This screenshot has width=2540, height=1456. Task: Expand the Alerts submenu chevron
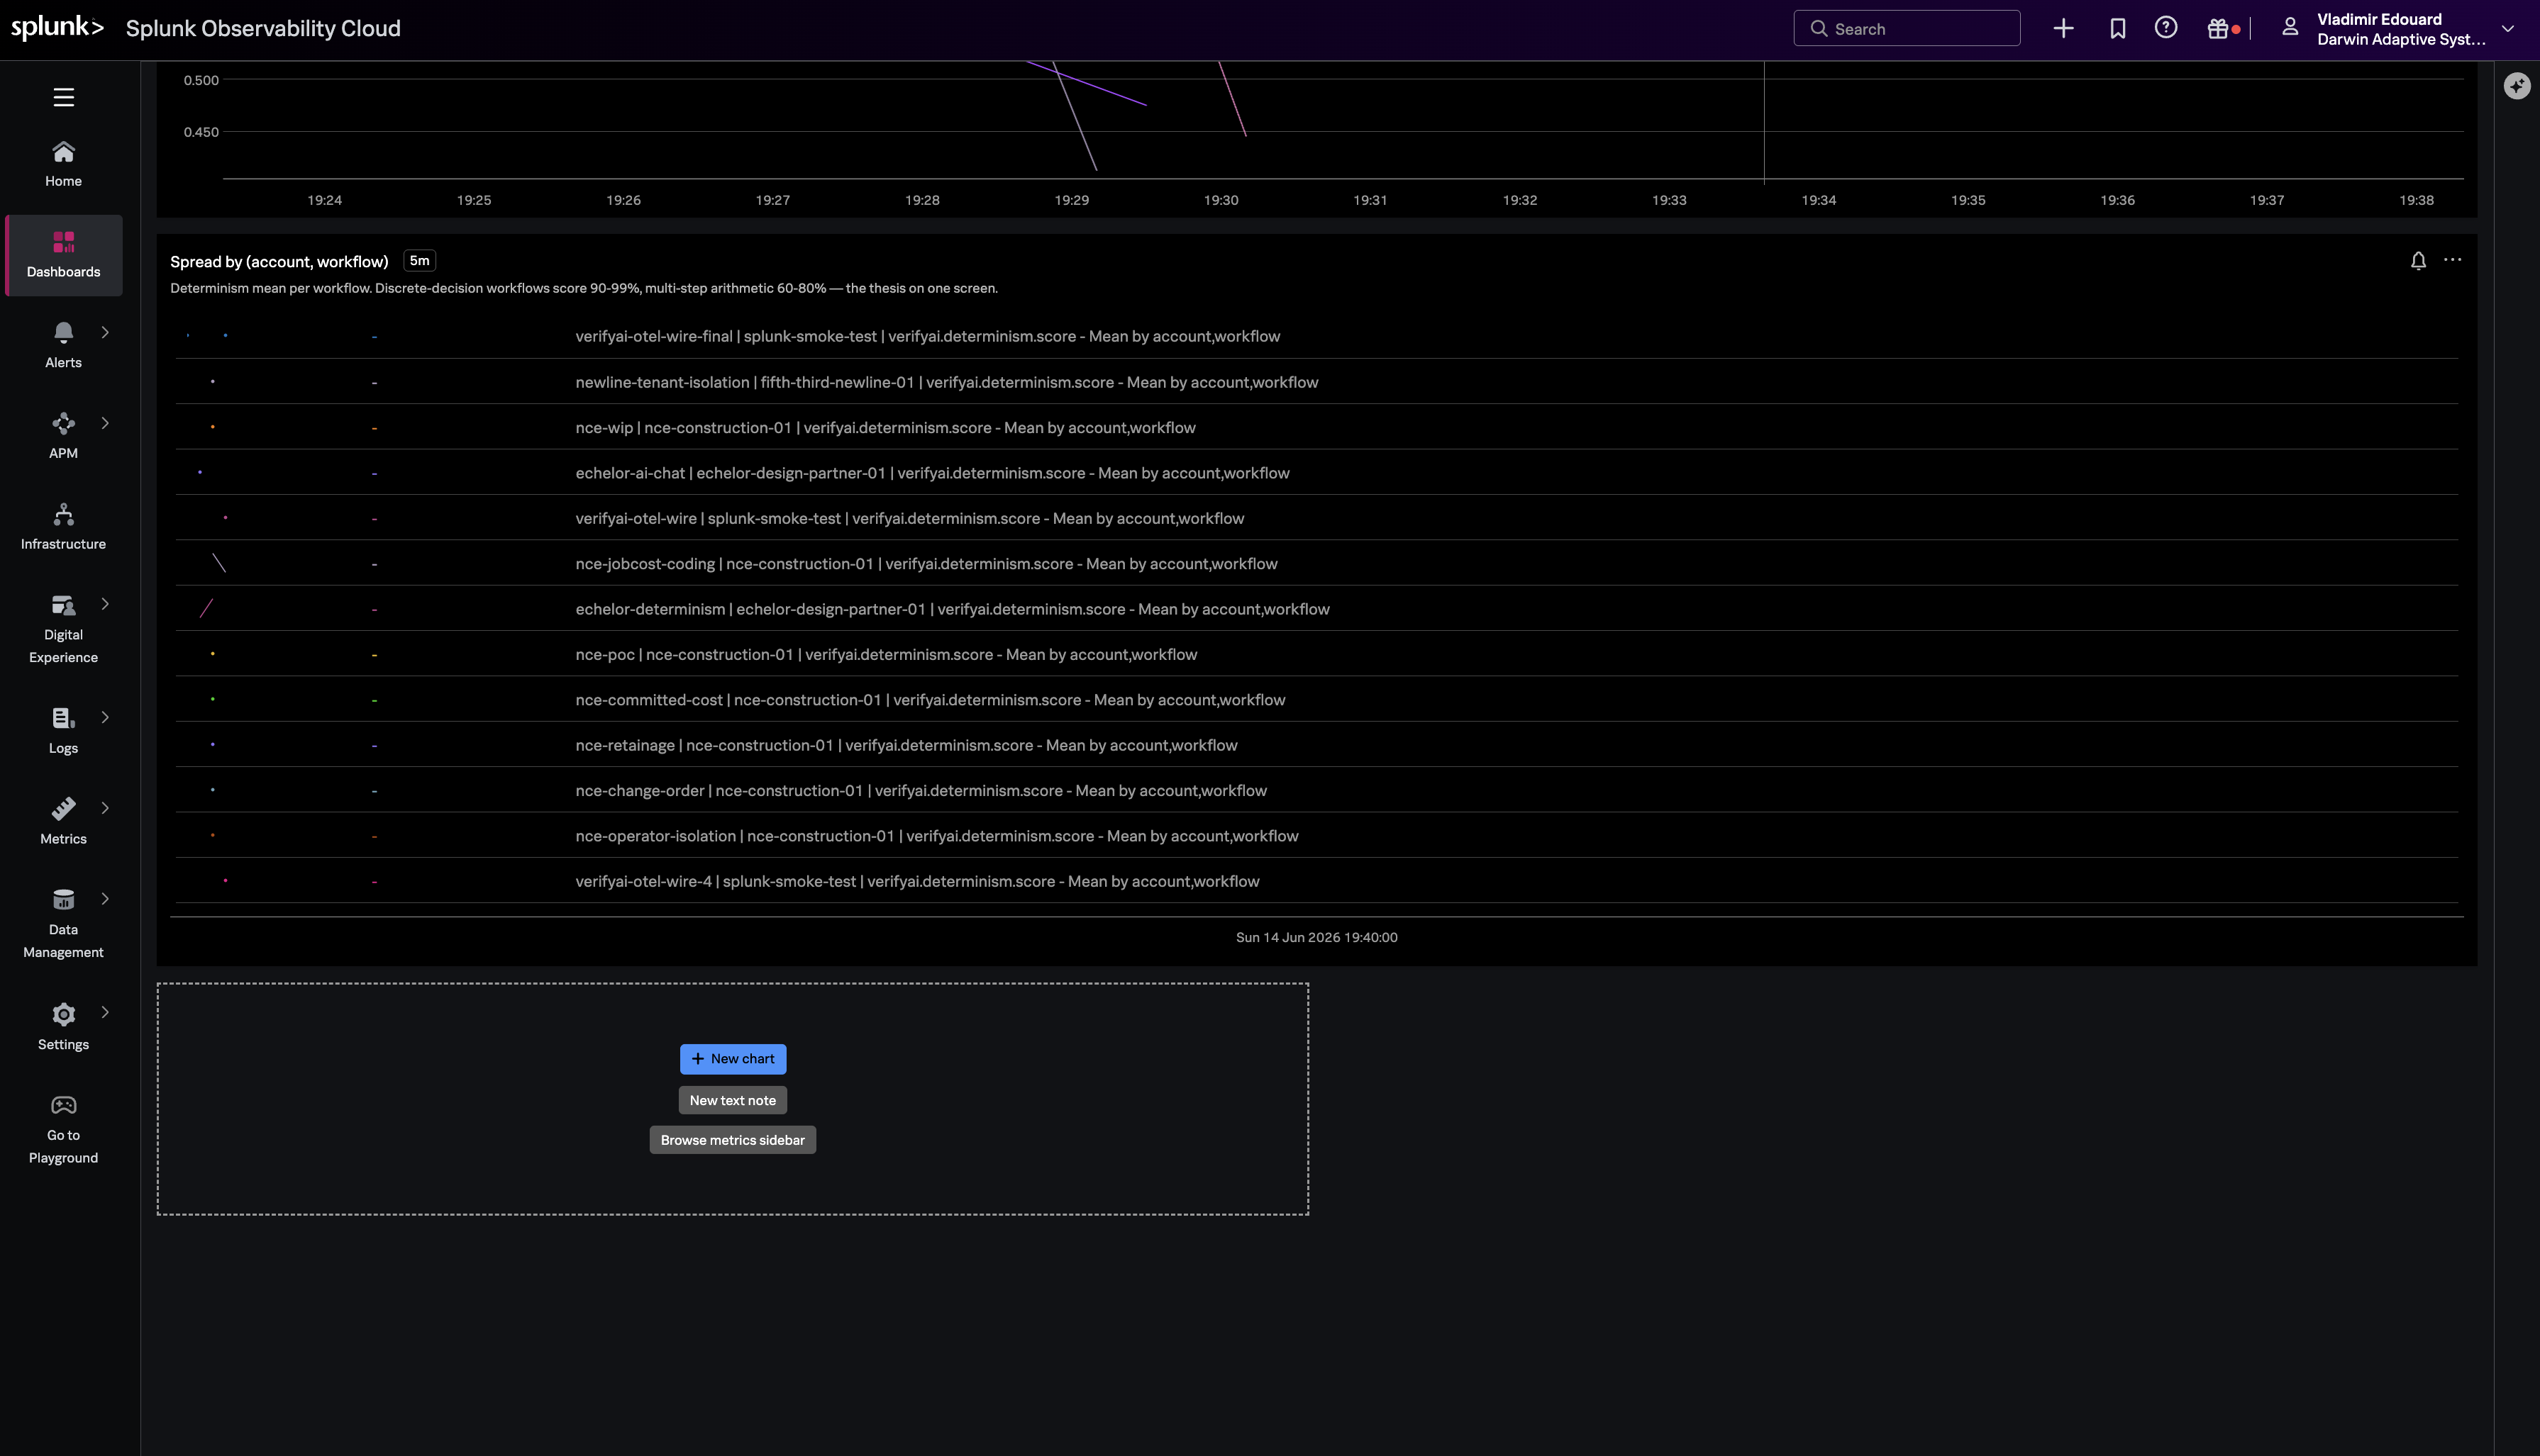[x=105, y=332]
